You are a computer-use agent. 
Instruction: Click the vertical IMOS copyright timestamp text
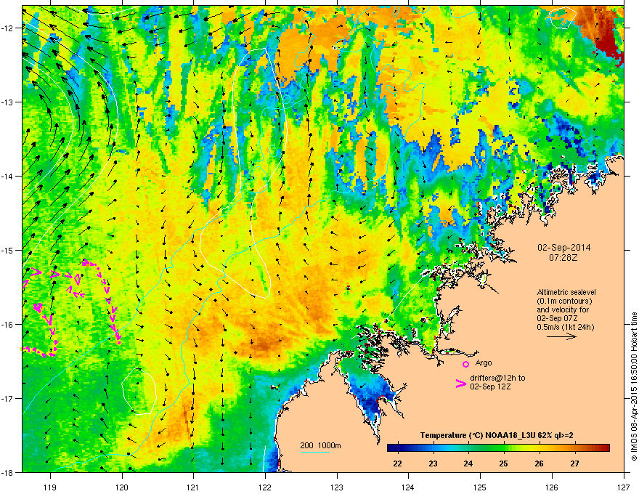[x=634, y=386]
